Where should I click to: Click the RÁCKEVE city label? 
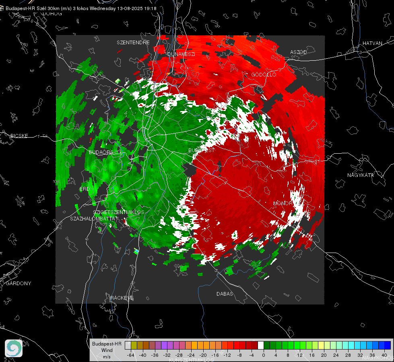pos(122,298)
